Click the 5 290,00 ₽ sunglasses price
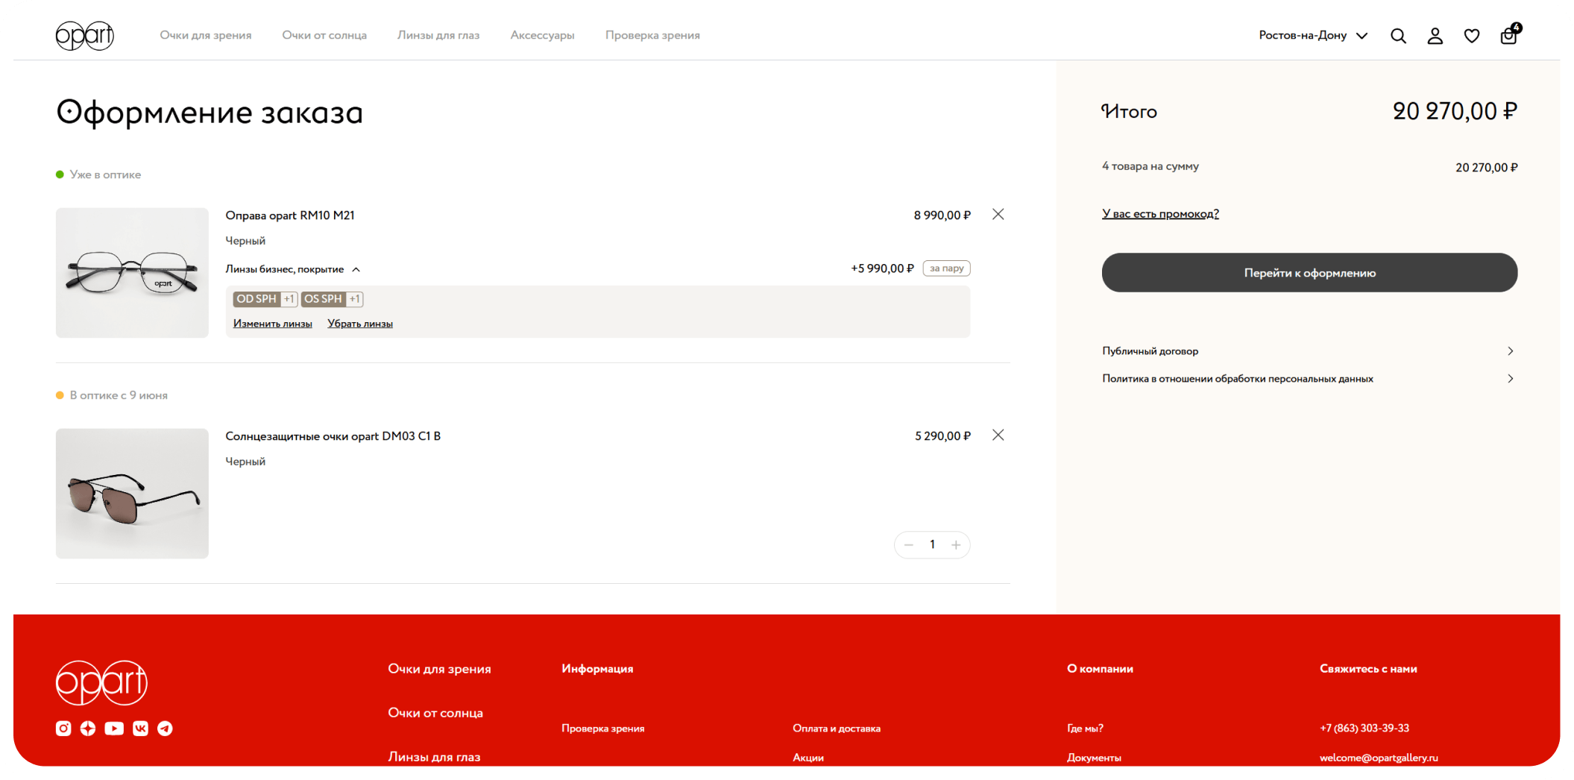The image size is (1574, 780). [x=942, y=436]
